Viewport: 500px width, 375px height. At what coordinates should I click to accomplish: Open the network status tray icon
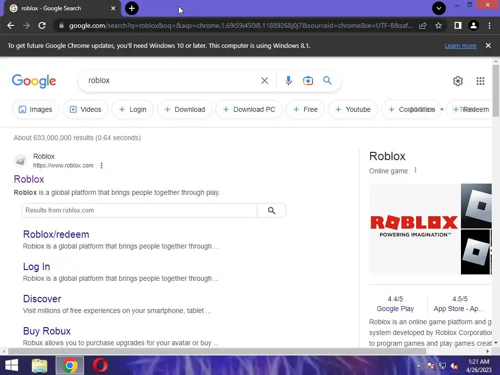[442, 366]
